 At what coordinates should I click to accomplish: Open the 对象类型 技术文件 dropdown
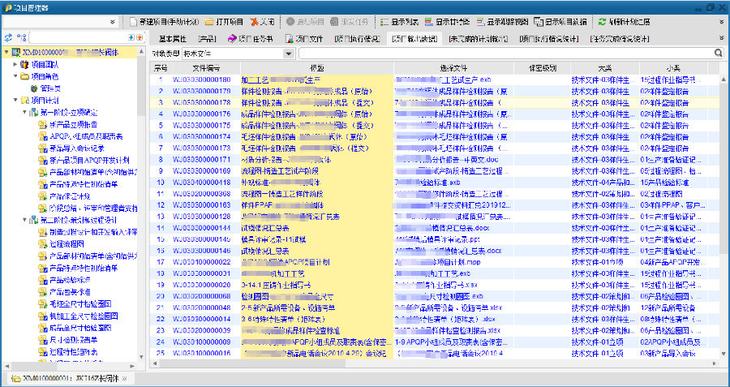tap(290, 53)
